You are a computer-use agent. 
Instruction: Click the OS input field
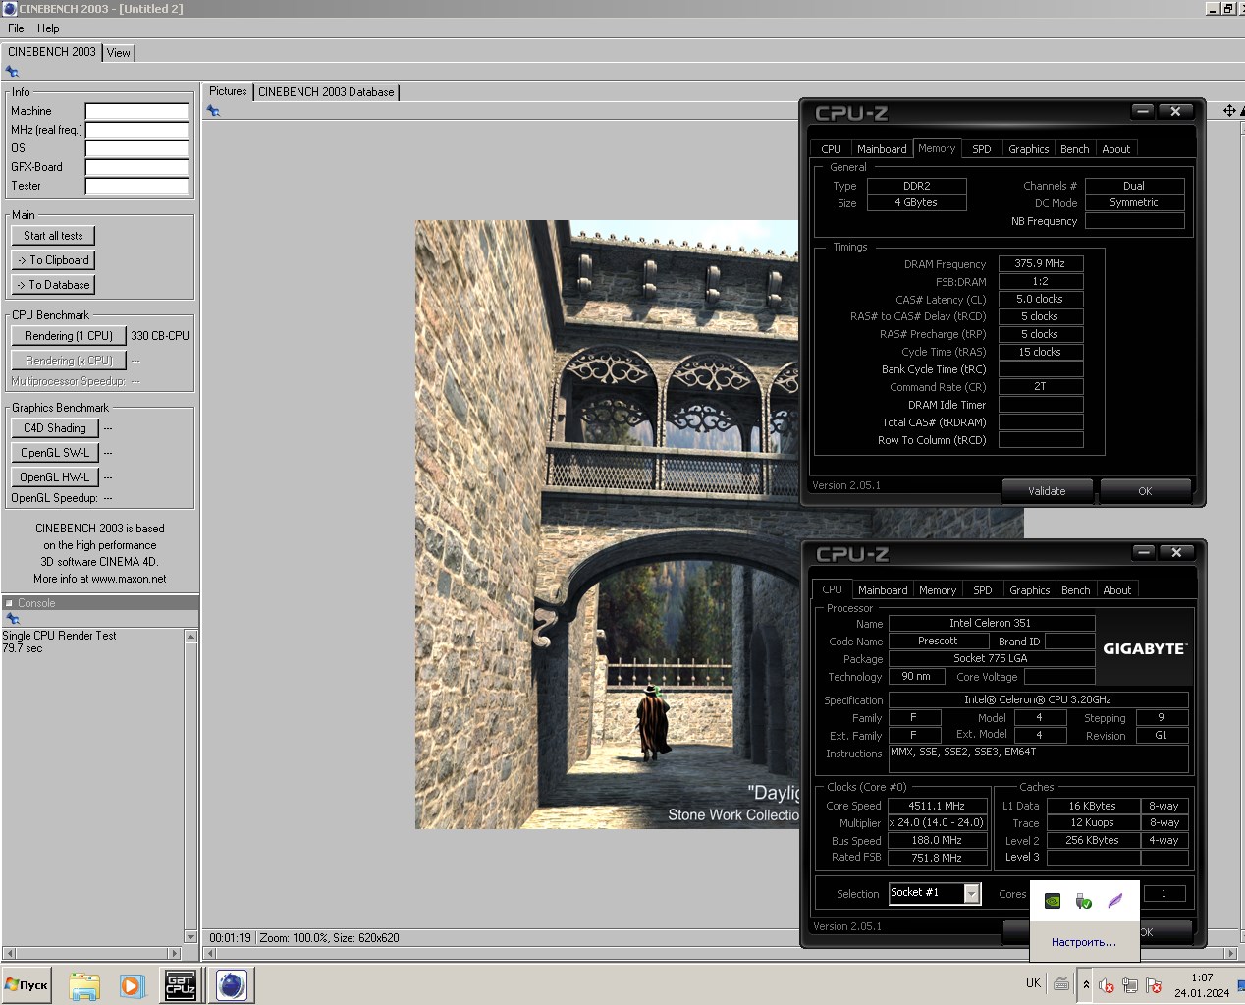[136, 148]
